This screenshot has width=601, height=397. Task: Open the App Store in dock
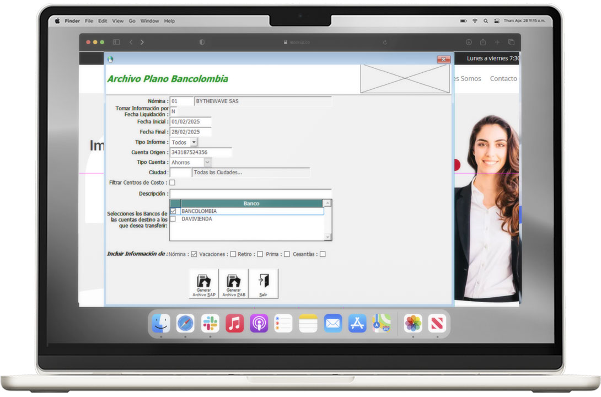coord(357,324)
